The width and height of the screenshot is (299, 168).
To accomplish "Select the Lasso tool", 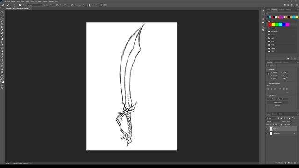I will pyautogui.click(x=2, y=18).
